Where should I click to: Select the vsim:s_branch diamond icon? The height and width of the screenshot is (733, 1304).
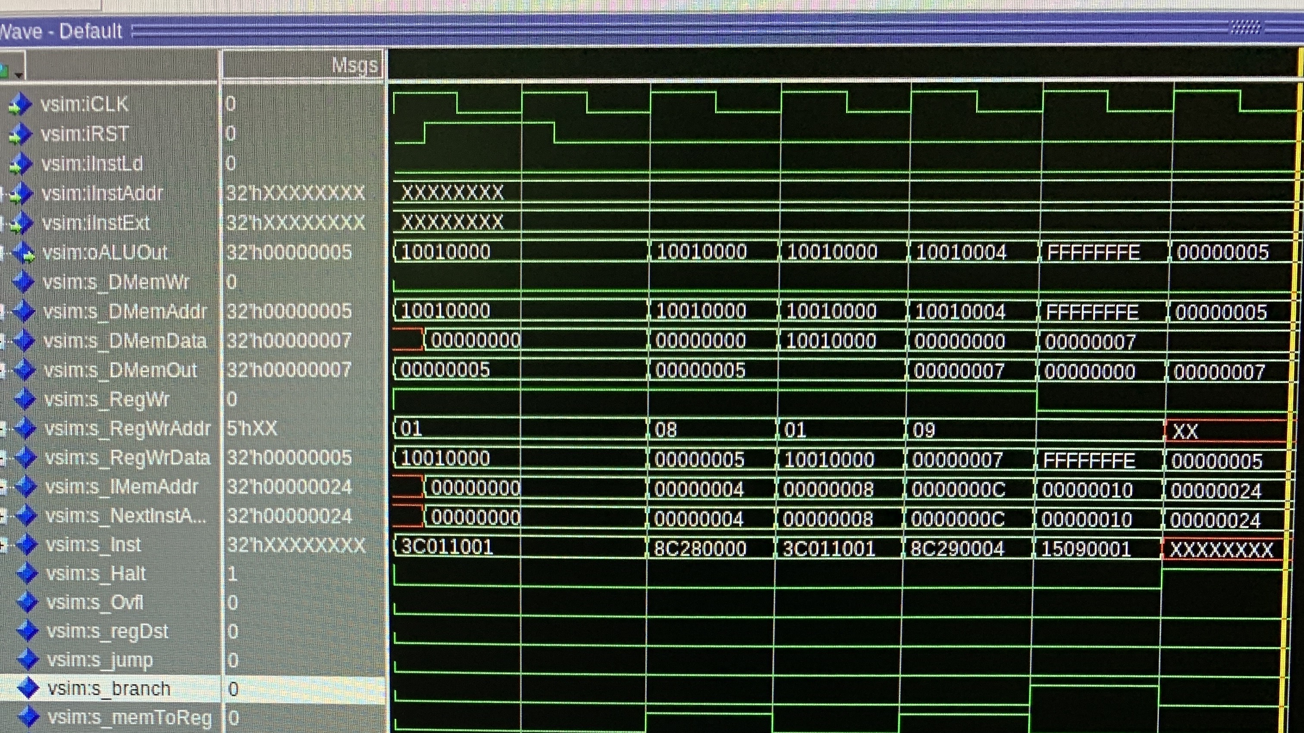point(28,689)
